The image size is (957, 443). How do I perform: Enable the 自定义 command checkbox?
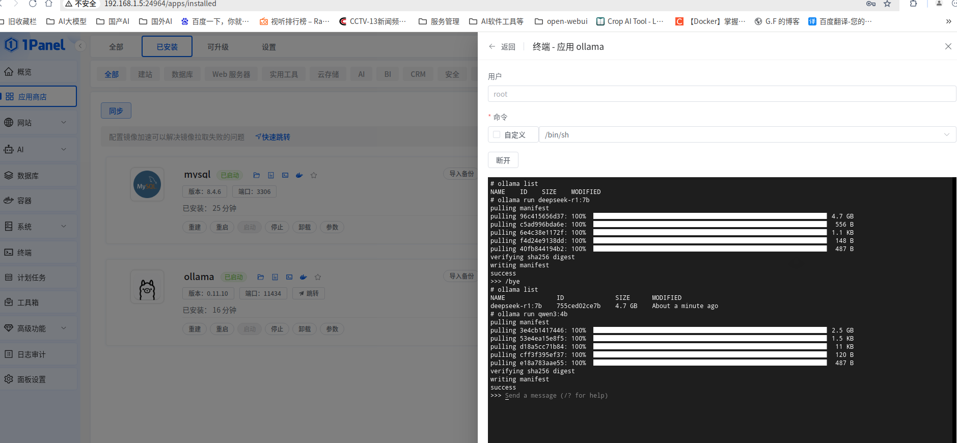497,134
